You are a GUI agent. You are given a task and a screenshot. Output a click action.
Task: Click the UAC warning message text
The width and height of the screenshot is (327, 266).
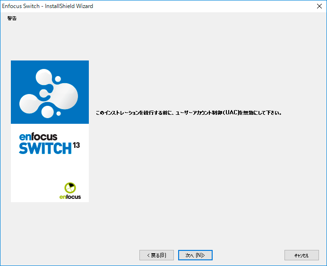189,113
